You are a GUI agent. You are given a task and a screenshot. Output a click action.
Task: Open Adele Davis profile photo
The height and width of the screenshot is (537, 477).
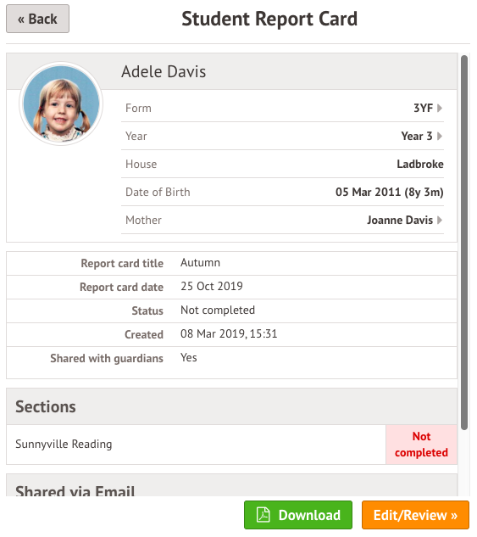point(61,103)
